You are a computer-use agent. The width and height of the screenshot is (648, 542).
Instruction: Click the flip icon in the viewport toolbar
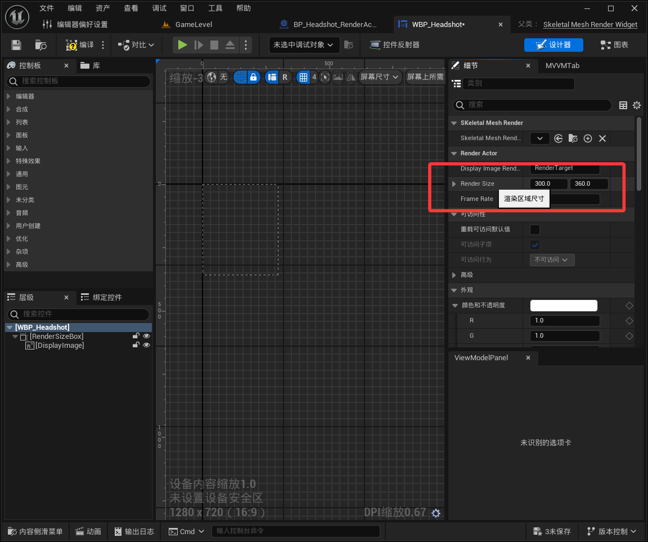pos(350,77)
